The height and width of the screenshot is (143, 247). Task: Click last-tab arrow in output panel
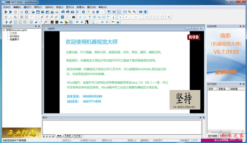[x=53, y=136]
